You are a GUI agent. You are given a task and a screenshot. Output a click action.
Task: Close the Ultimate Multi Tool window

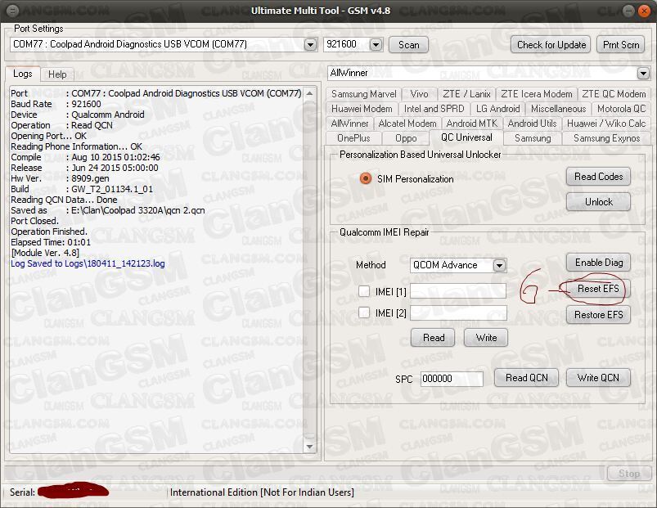(644, 11)
